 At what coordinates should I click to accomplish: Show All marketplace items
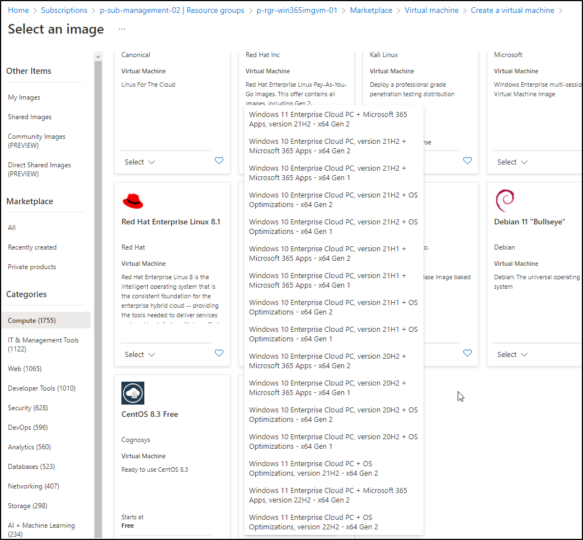point(12,228)
